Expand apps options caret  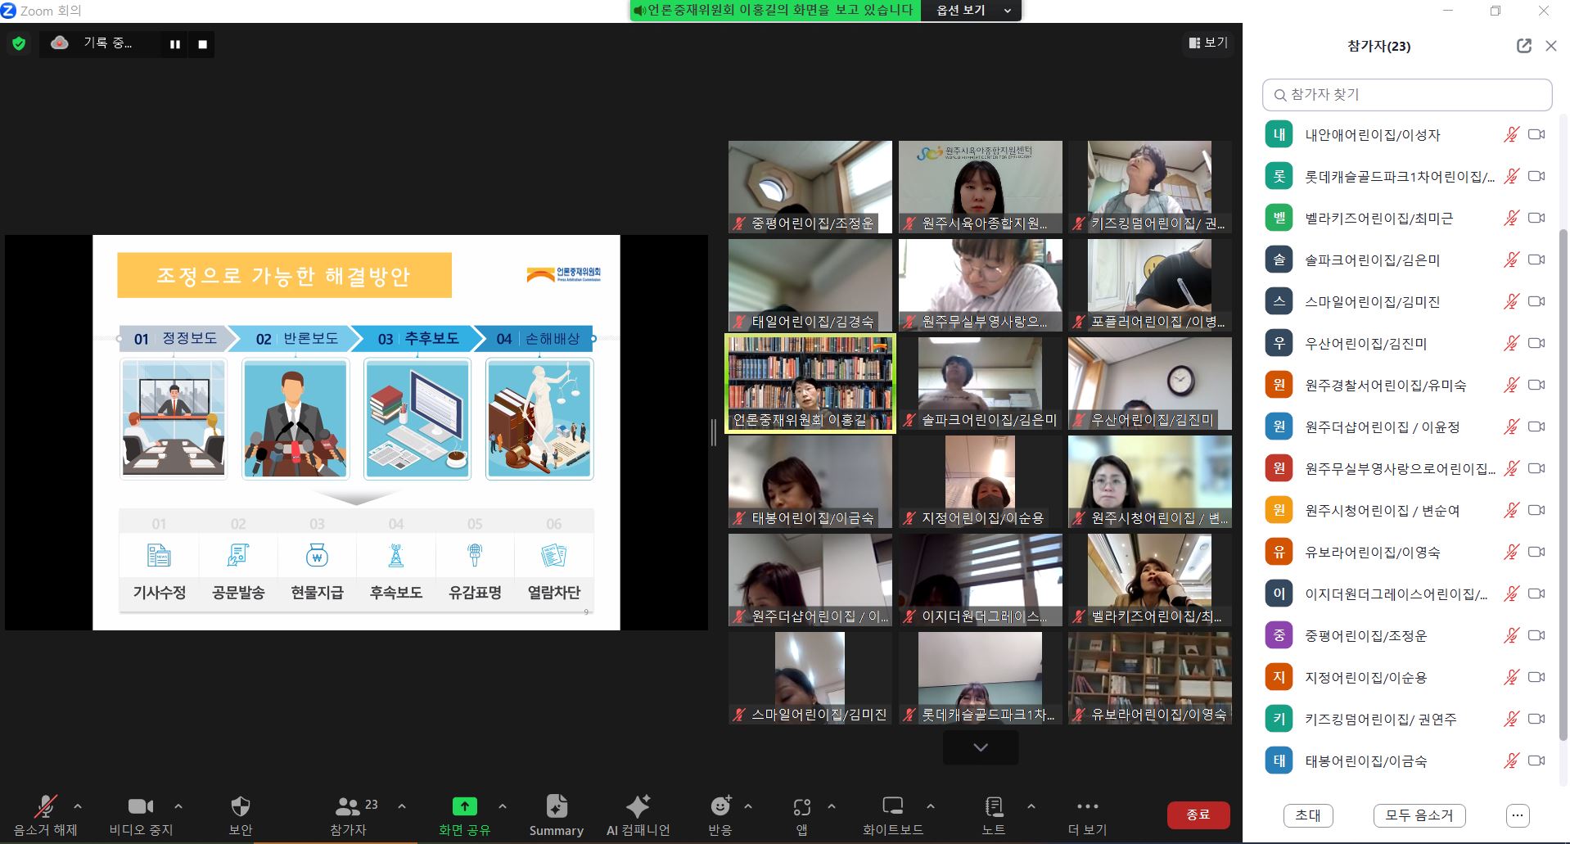coord(832,806)
